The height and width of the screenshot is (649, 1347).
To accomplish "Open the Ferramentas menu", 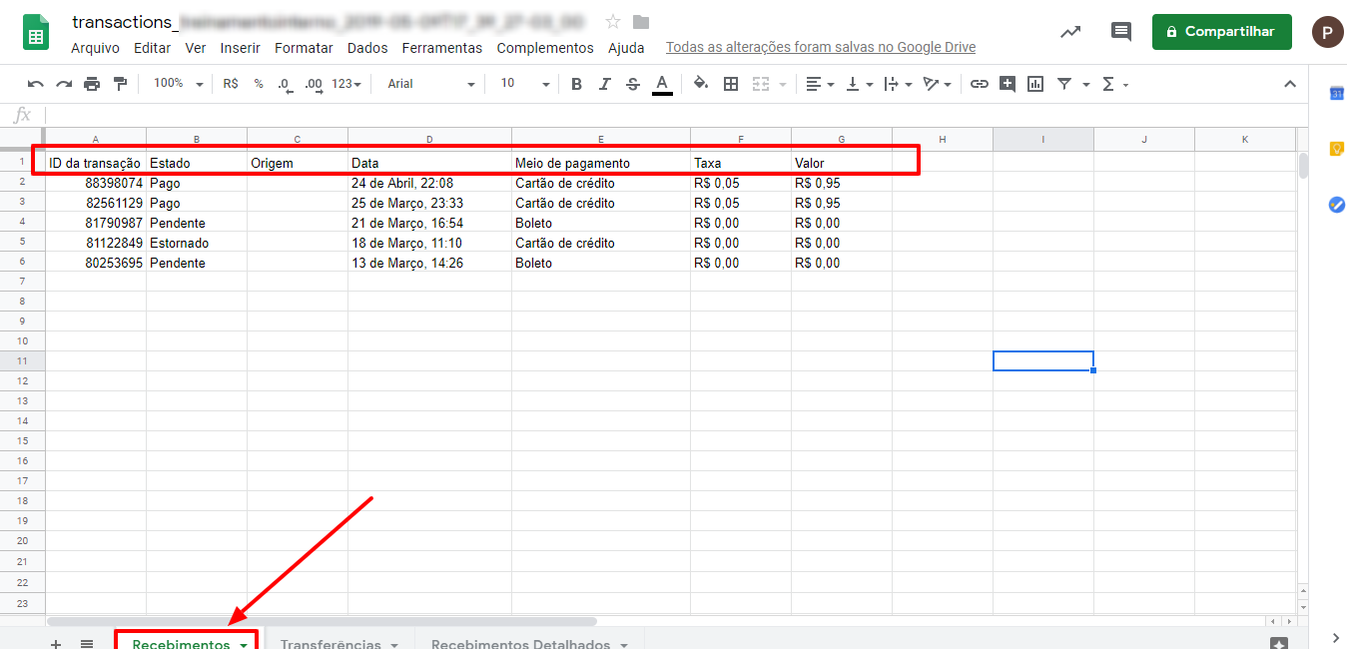I will click(x=441, y=48).
